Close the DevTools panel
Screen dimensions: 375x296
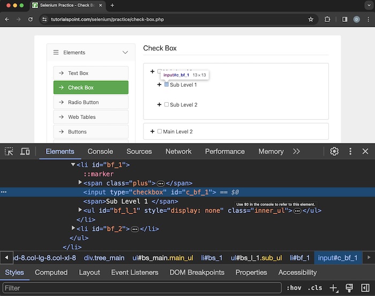tap(365, 151)
